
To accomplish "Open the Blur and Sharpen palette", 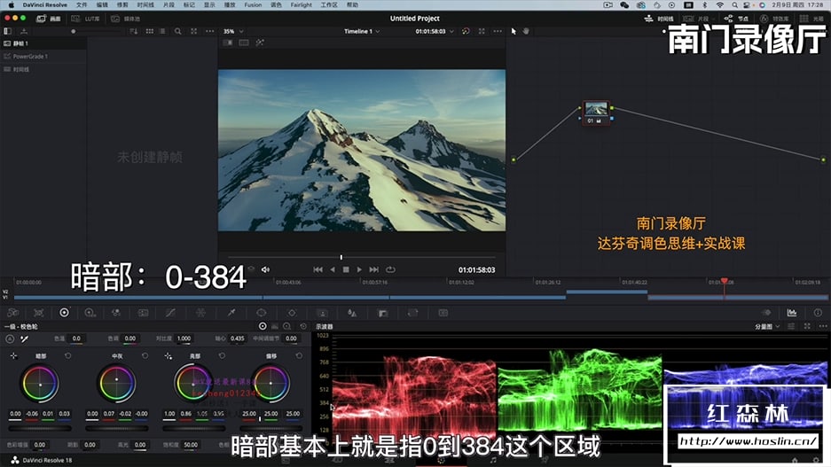I will pyautogui.click(x=352, y=313).
